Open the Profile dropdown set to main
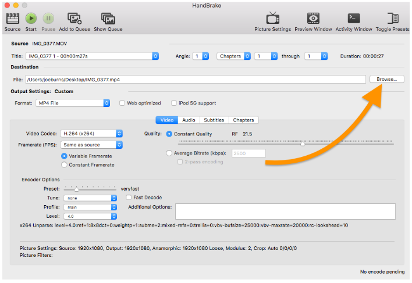Viewport: 412px width, 283px height. [90, 207]
